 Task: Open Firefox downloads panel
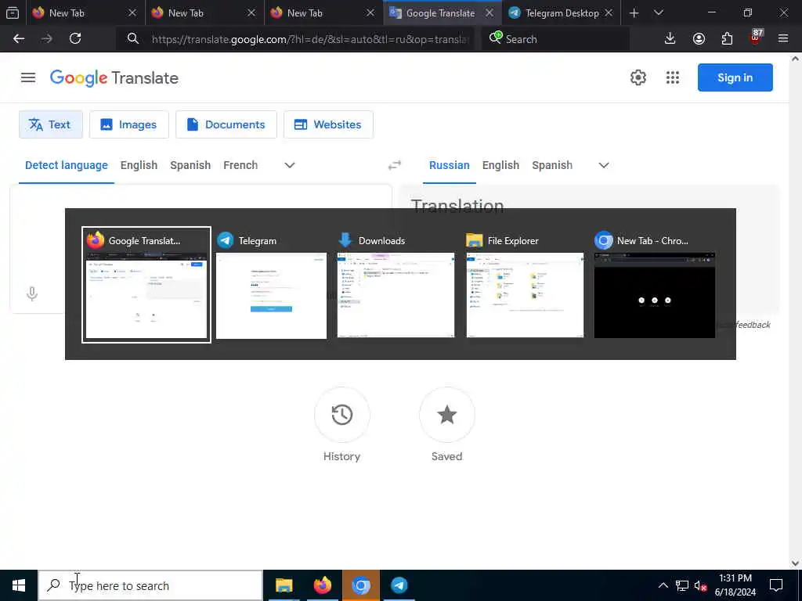point(670,38)
